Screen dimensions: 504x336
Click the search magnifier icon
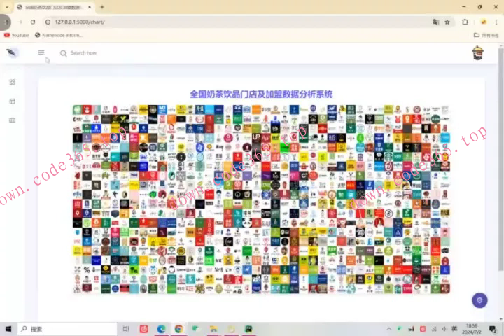click(x=63, y=53)
